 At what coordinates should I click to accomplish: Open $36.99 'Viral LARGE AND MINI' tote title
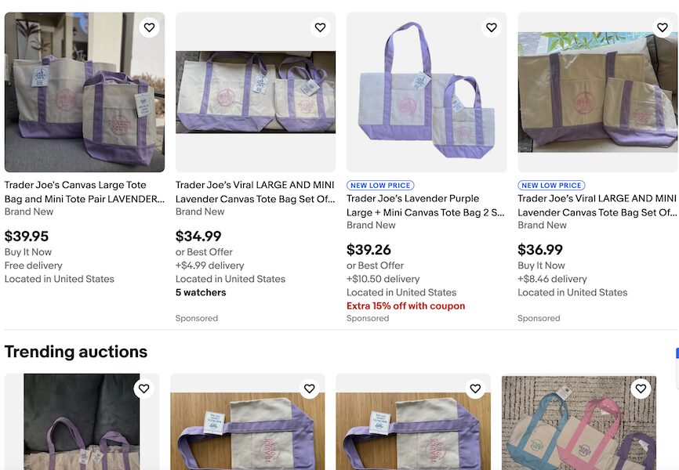pyautogui.click(x=597, y=205)
